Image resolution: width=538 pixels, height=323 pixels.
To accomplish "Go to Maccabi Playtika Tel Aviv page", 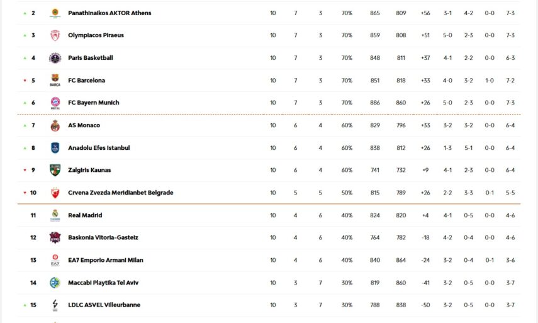I will [103, 283].
